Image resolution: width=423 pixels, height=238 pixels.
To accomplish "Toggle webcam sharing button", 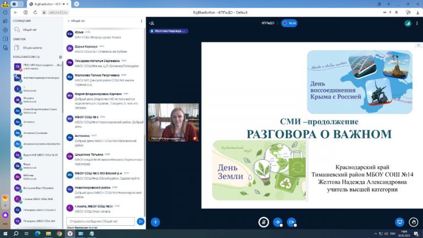I will [x=291, y=222].
